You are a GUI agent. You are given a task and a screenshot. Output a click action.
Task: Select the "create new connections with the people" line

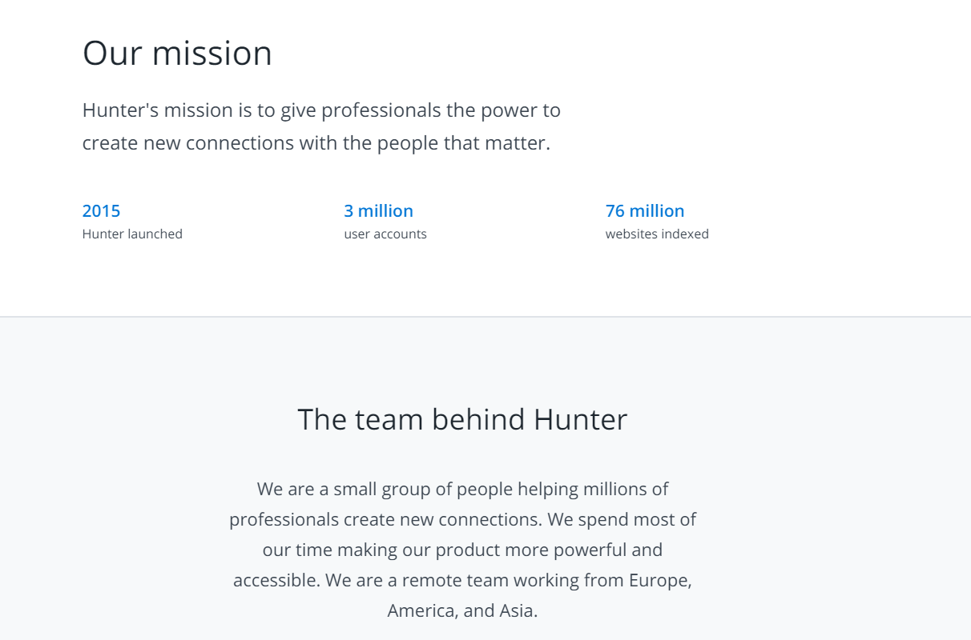point(316,144)
